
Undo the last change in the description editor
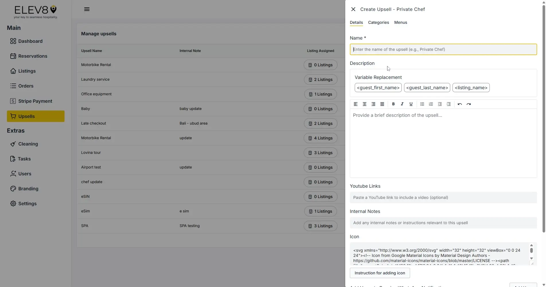(460, 104)
